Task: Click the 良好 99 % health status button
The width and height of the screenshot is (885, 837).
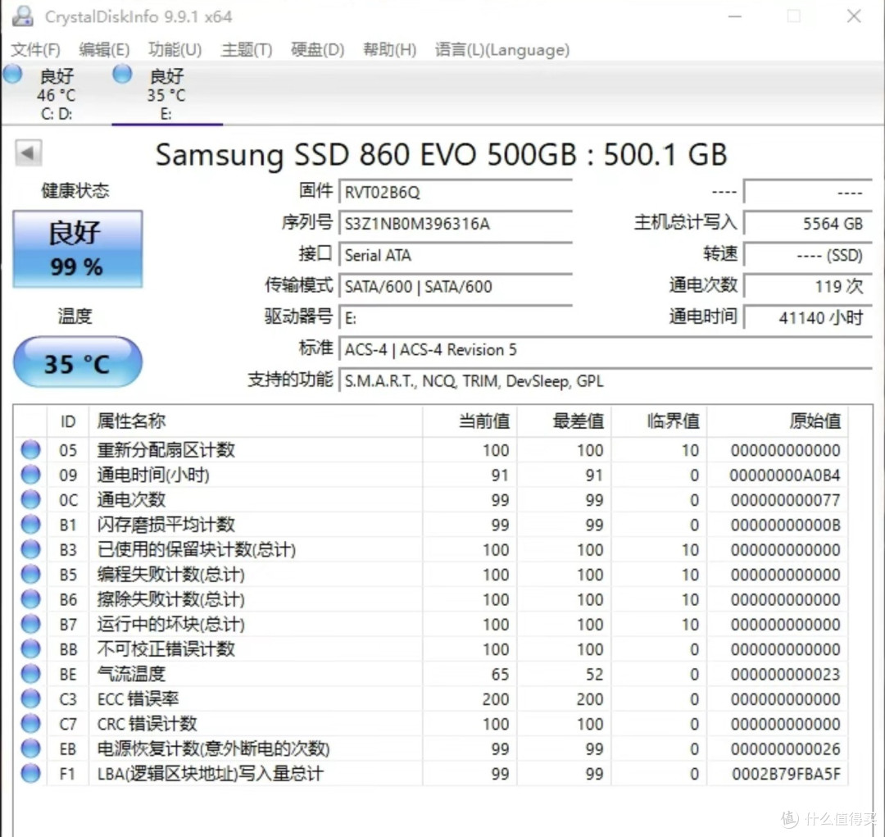Action: pyautogui.click(x=77, y=249)
